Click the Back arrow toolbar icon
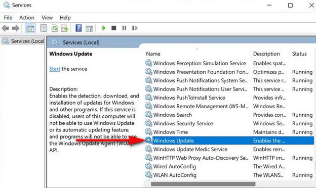 click(x=6, y=28)
